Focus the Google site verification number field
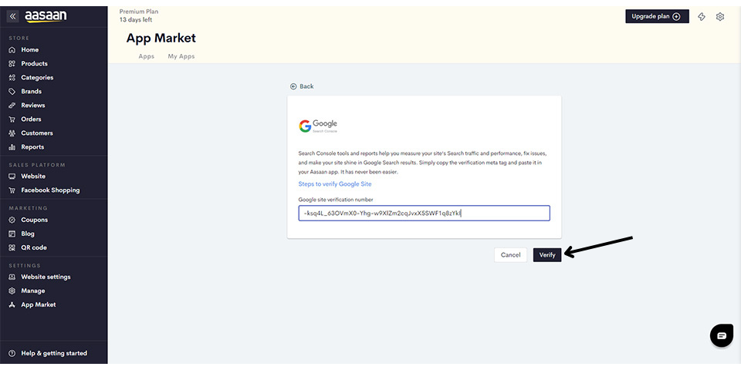 point(425,214)
